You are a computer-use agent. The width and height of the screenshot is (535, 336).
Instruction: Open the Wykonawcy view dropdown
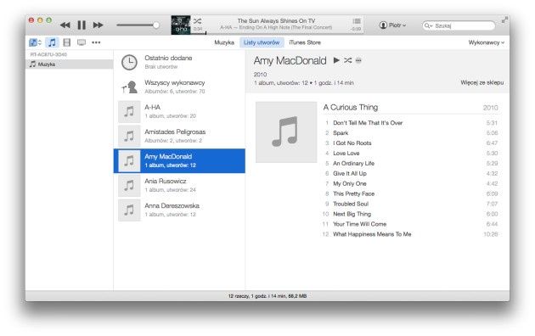487,42
